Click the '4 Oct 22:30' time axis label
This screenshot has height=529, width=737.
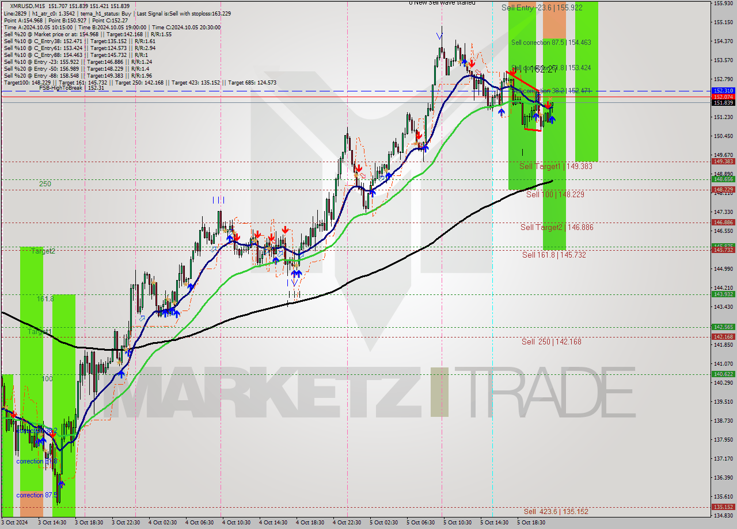point(347,523)
